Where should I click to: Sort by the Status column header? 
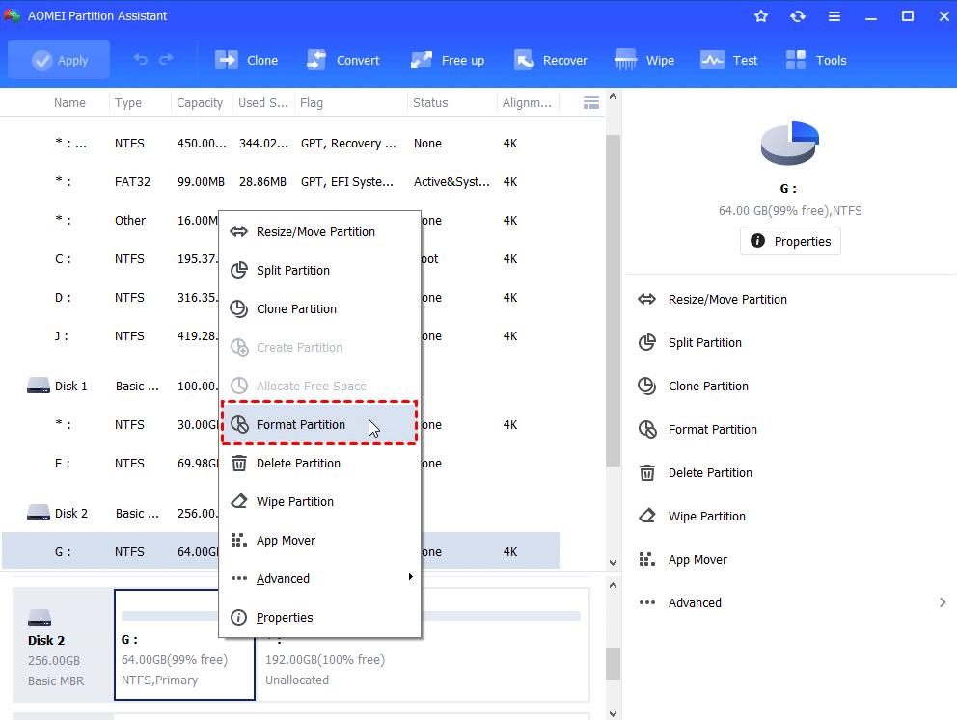click(430, 103)
